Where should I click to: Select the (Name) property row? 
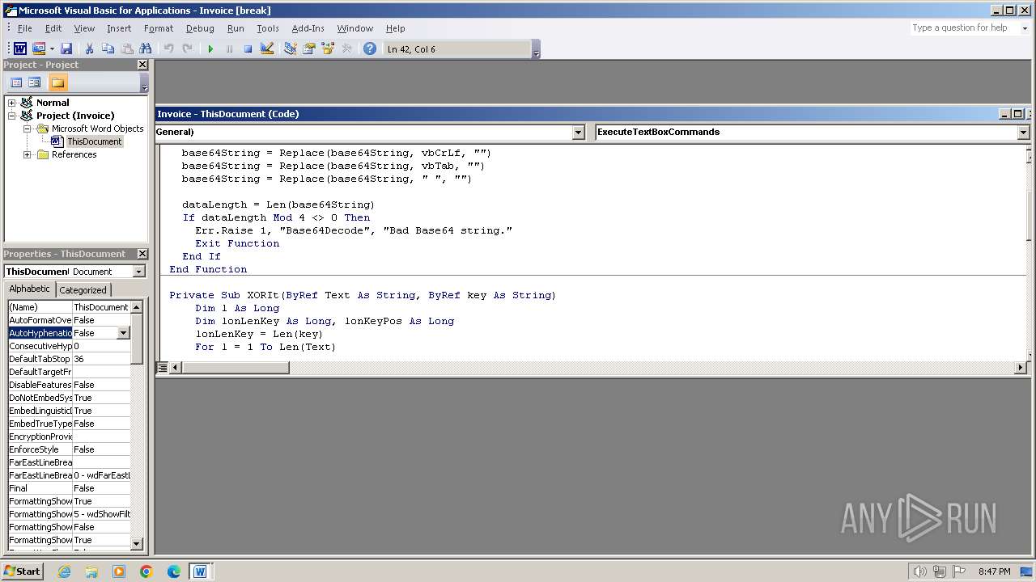(69, 307)
